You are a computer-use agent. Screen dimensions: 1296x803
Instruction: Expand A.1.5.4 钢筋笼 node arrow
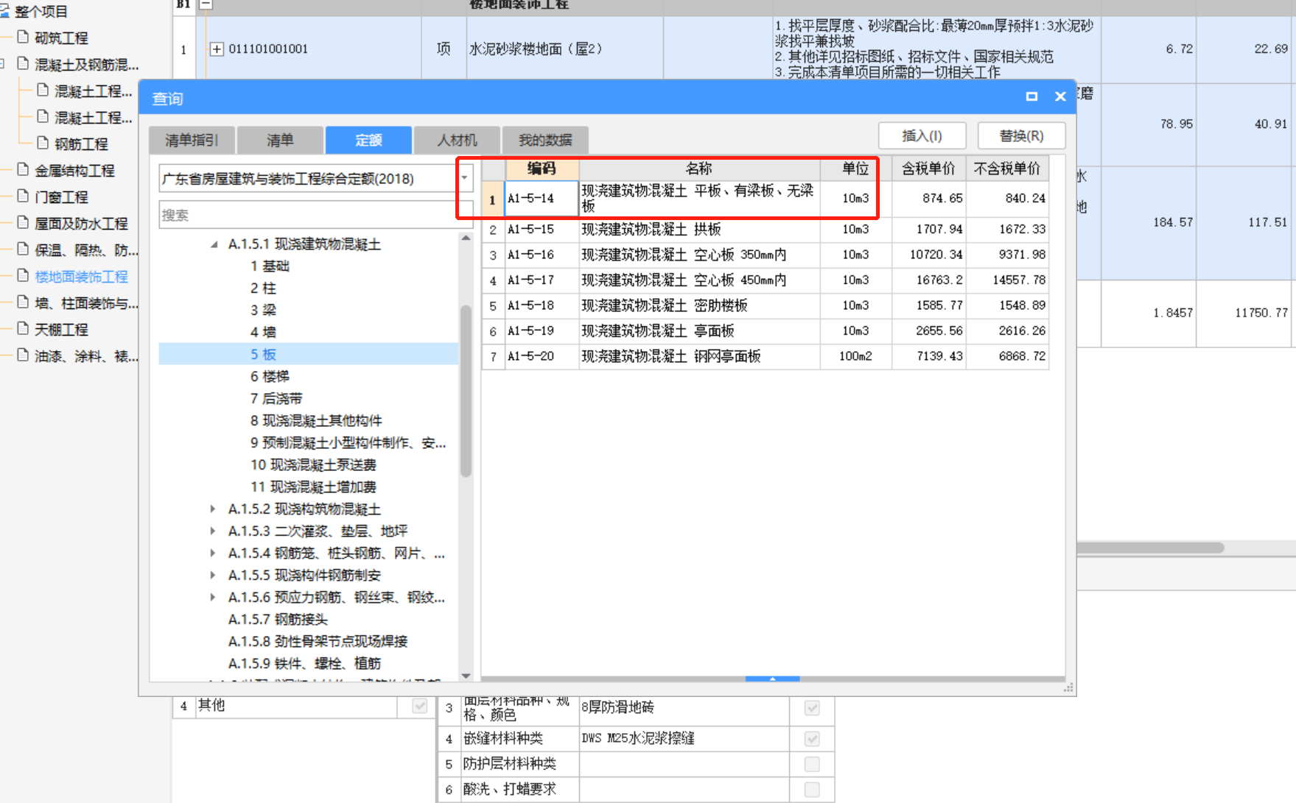tap(213, 553)
